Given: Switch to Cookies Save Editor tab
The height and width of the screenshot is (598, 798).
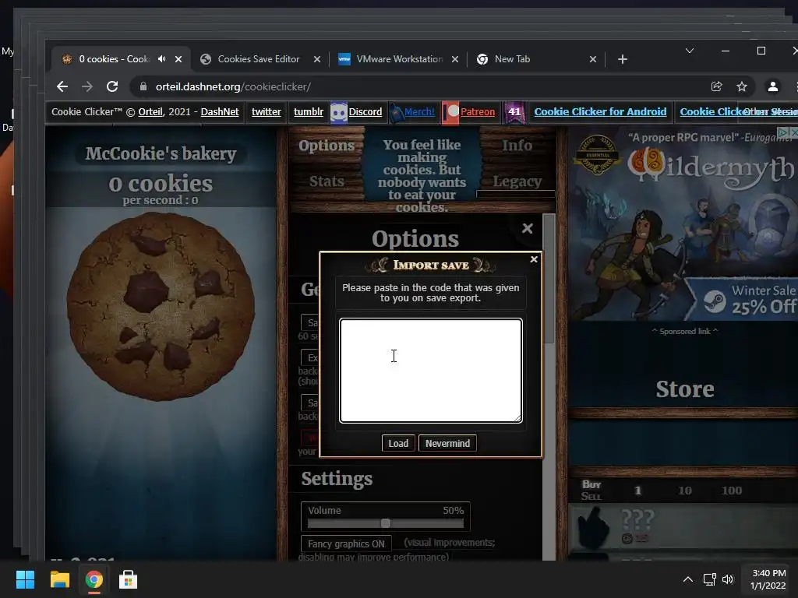Looking at the screenshot, I should (259, 59).
